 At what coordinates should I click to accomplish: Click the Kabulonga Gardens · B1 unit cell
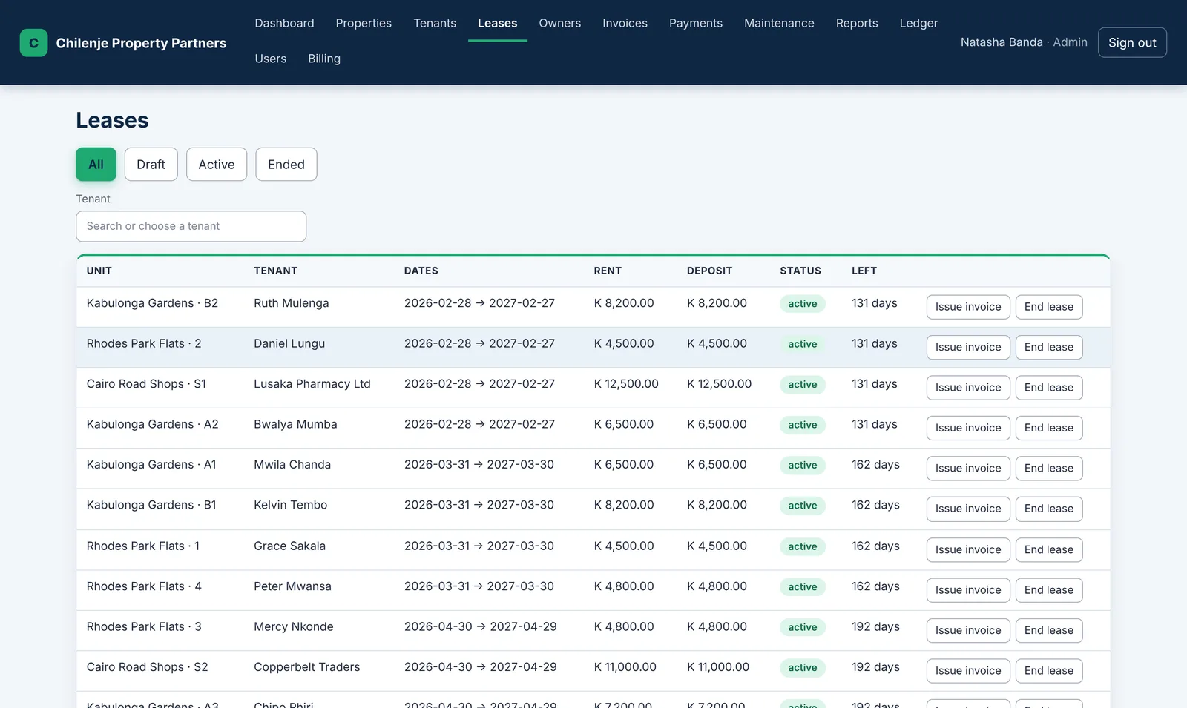tap(151, 505)
